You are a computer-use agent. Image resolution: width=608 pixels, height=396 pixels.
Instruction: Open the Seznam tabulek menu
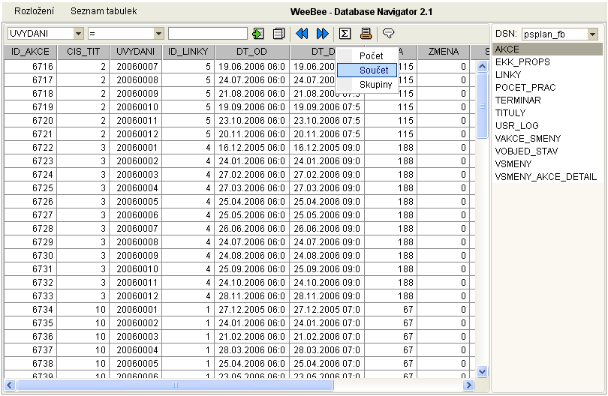coord(104,12)
